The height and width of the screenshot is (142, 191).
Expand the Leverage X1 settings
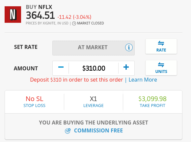click(94, 102)
